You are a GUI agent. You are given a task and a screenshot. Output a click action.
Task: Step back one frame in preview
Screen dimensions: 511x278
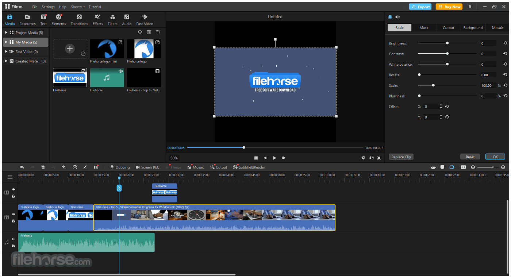tap(265, 158)
